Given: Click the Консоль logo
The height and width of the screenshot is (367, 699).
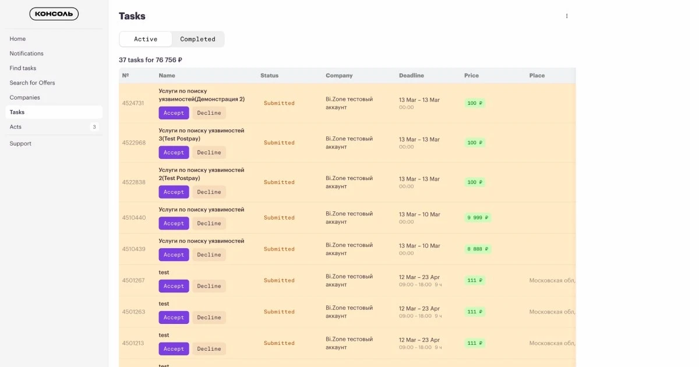Looking at the screenshot, I should (x=54, y=14).
